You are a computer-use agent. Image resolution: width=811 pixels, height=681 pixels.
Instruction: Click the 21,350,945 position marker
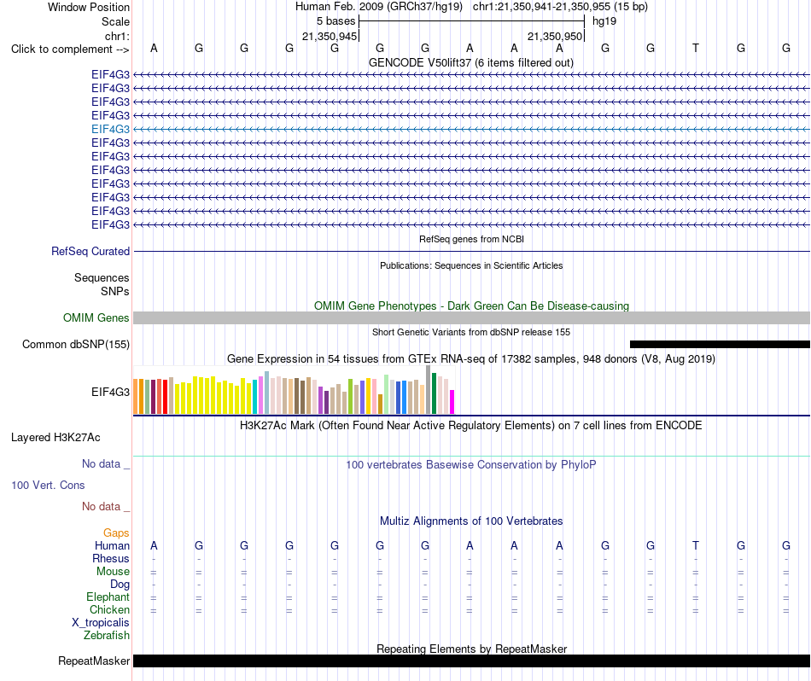(330, 36)
